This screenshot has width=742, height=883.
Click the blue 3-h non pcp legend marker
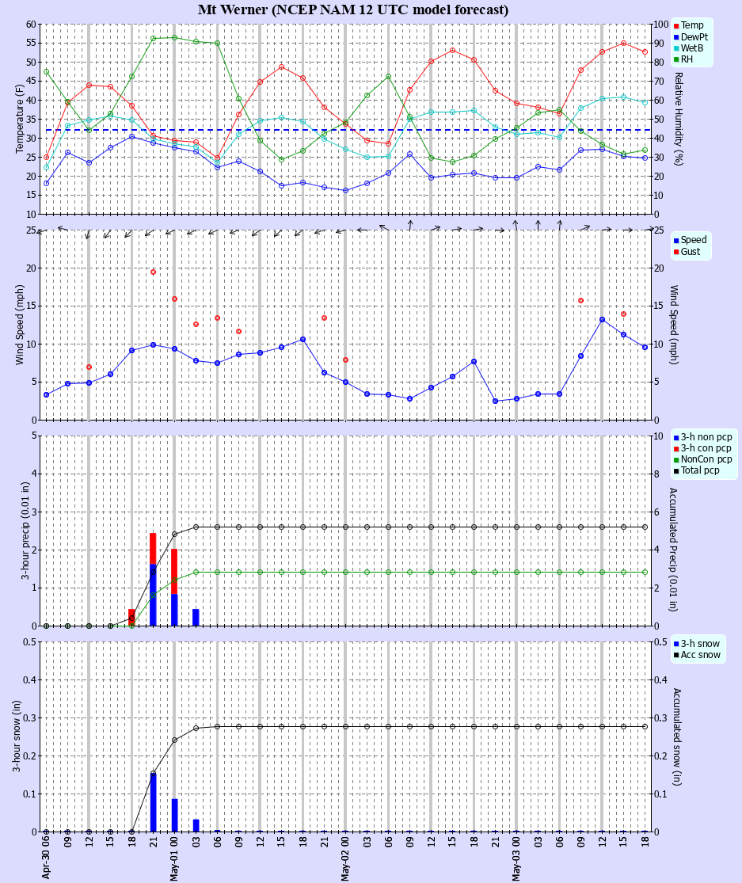click(676, 438)
